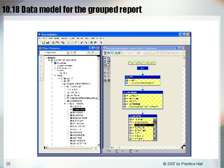Click the Delete x icon in Object Navigator
Image resolution: width=224 pixels, height=168 pixels.
click(x=41, y=61)
